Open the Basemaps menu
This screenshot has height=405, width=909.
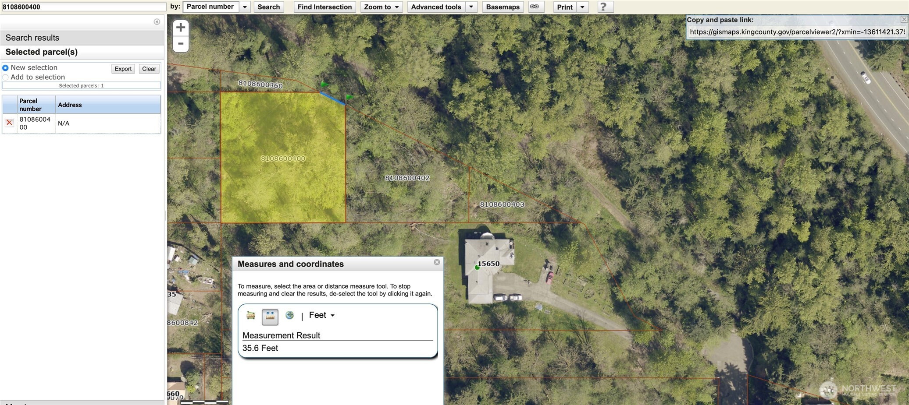click(x=503, y=7)
